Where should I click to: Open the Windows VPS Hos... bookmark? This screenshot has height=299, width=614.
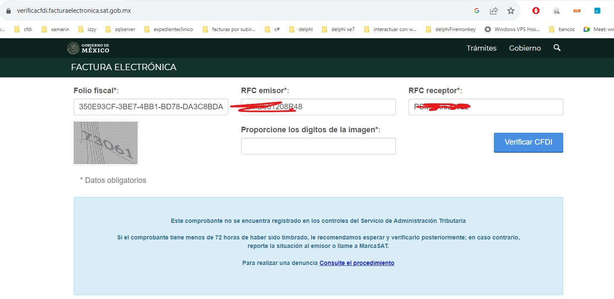coord(512,29)
